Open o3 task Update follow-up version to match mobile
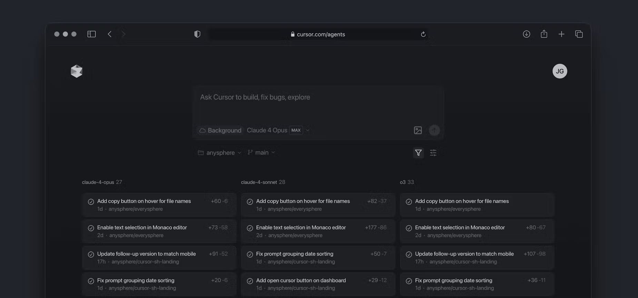 click(477, 258)
